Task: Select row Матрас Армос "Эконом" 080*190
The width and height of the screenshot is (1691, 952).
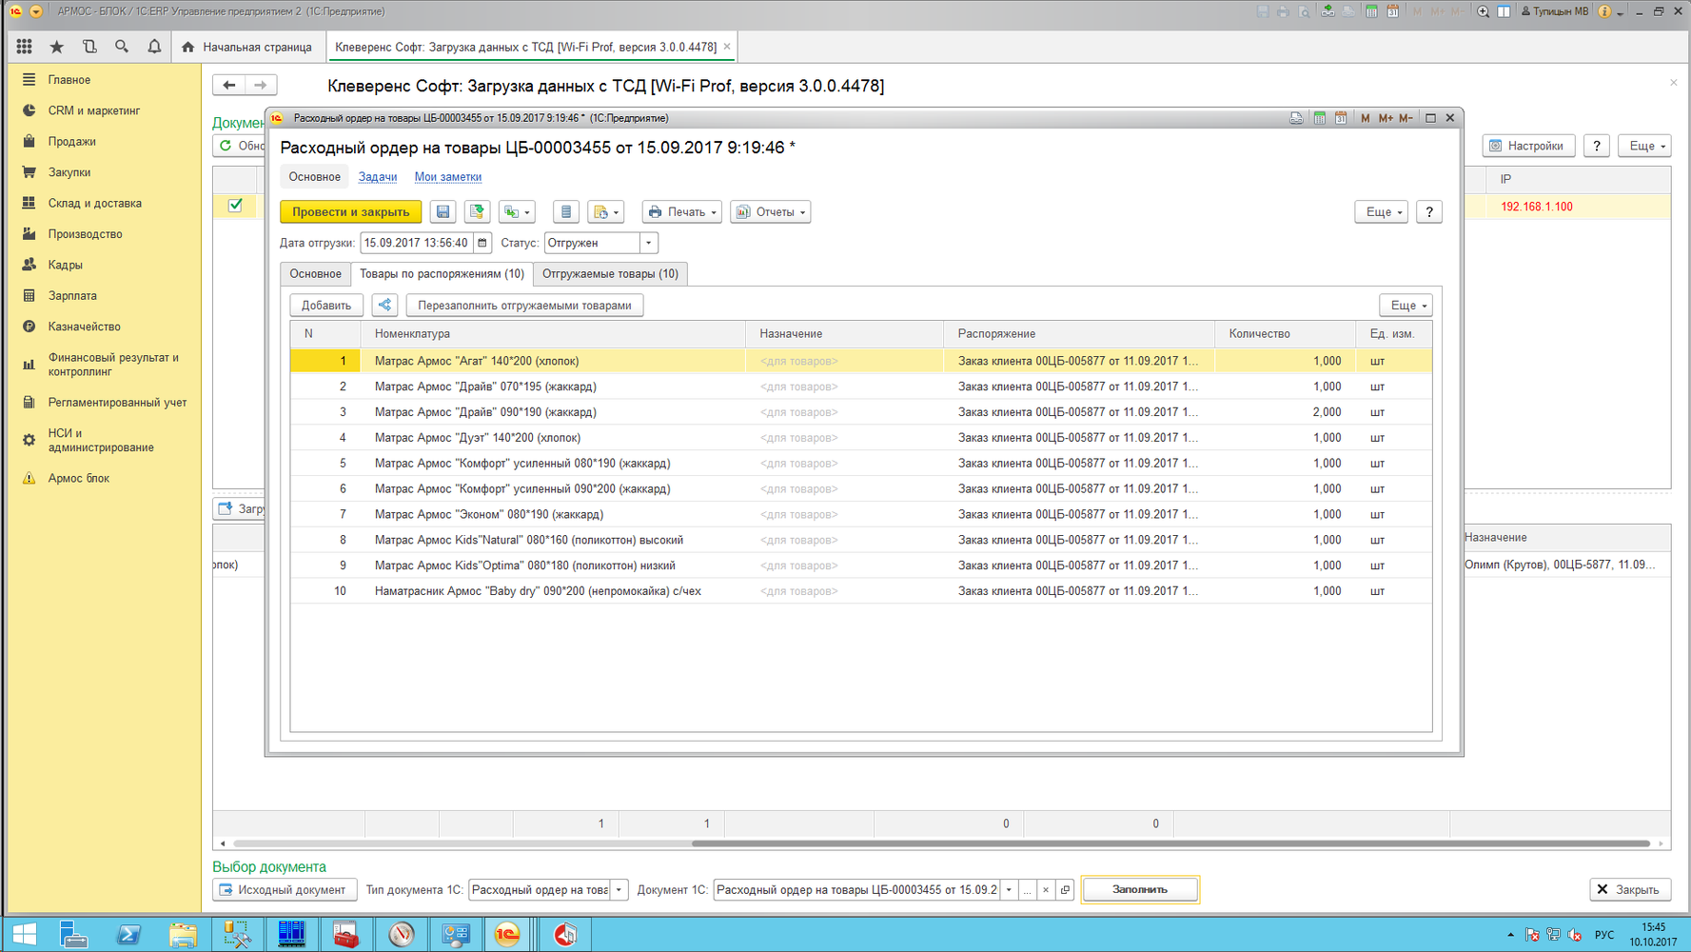Action: click(861, 514)
